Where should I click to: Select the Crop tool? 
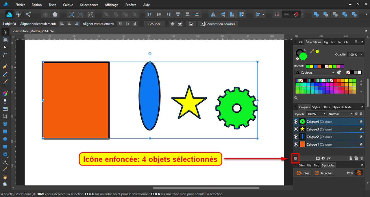(5, 116)
